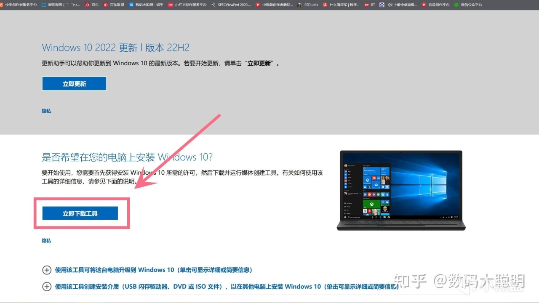Open the 哔哩哔哩 bookmark

pyautogui.click(x=61, y=5)
